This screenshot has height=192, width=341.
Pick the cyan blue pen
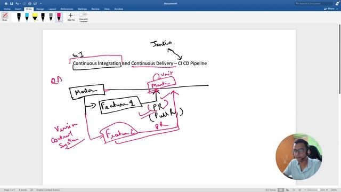(x=27, y=17)
